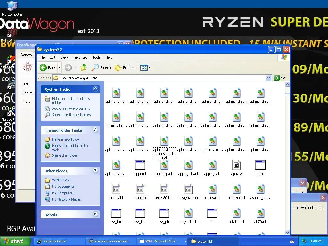Select the array30.tab file icon
This screenshot has width=328, height=246.
tap(164, 189)
